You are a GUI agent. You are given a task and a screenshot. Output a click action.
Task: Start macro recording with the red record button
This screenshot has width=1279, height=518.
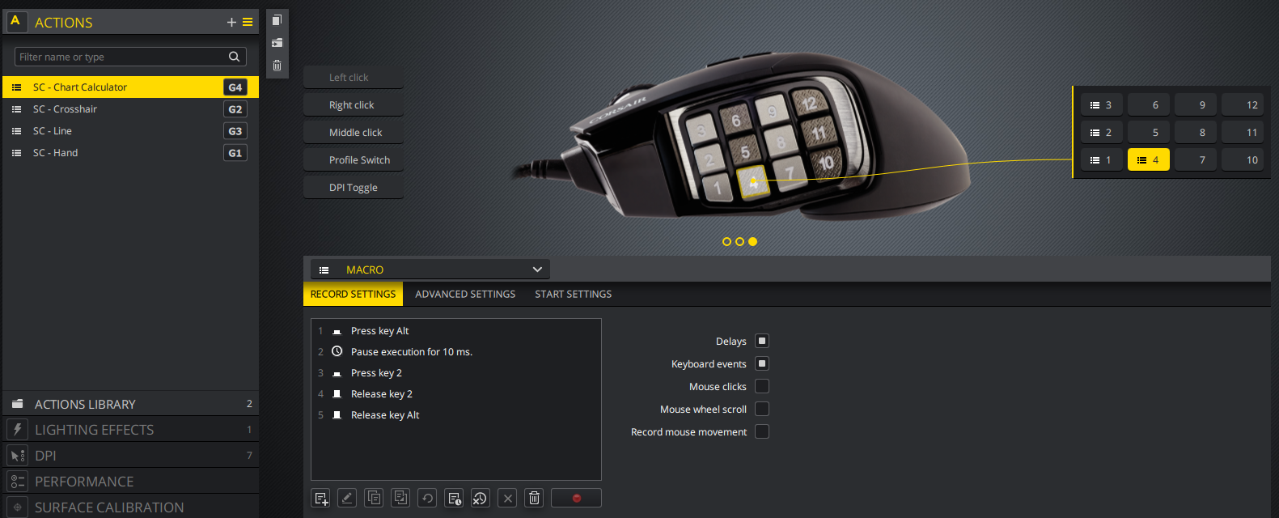pyautogui.click(x=576, y=498)
